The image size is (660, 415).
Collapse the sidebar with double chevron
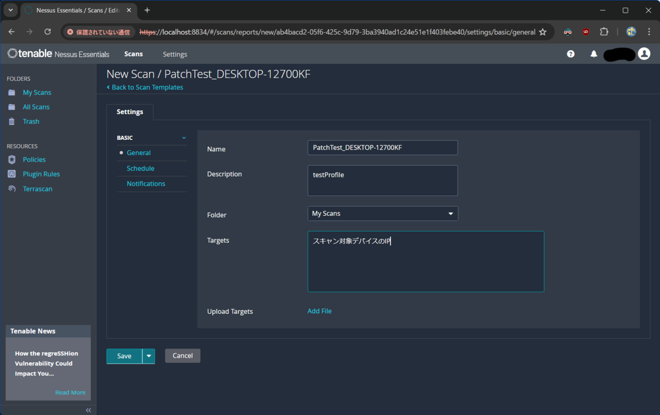tap(88, 410)
